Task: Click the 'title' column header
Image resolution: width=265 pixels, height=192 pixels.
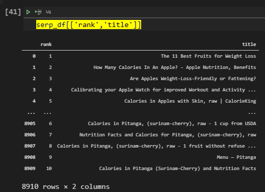Action: pos(249,44)
